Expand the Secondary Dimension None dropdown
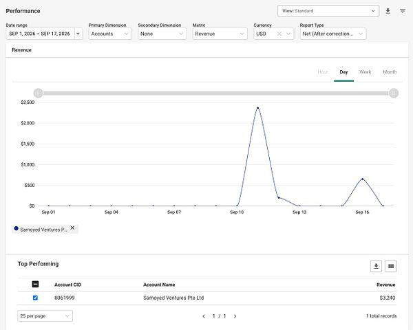This screenshot has height=330, width=413. pos(162,34)
